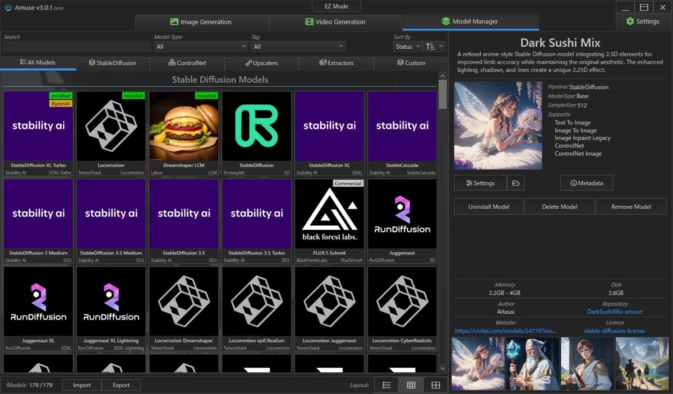Open the Sort By Status dropdown
Viewport: 673px width, 394px height.
(407, 47)
